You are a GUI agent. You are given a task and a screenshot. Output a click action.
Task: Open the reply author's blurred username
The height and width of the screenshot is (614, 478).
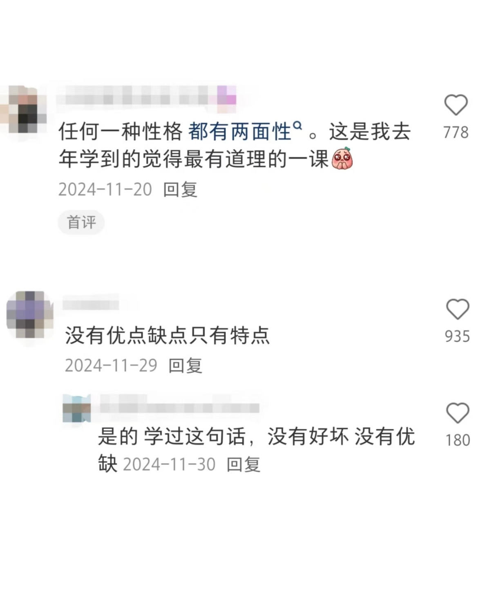(x=180, y=408)
